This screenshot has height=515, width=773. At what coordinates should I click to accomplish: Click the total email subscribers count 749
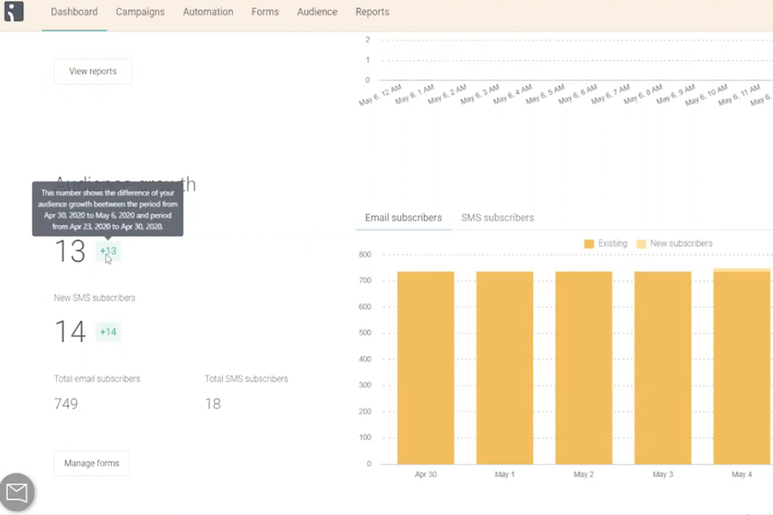click(66, 404)
